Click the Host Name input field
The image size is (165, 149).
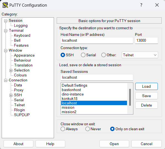(x=97, y=41)
